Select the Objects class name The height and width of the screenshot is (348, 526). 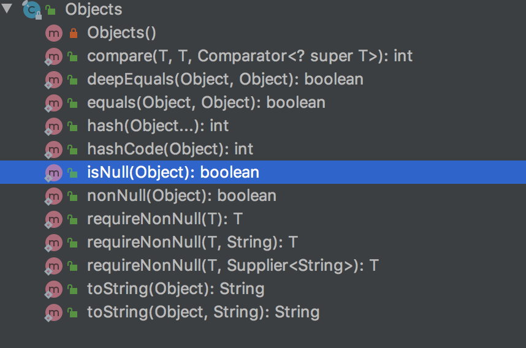93,10
